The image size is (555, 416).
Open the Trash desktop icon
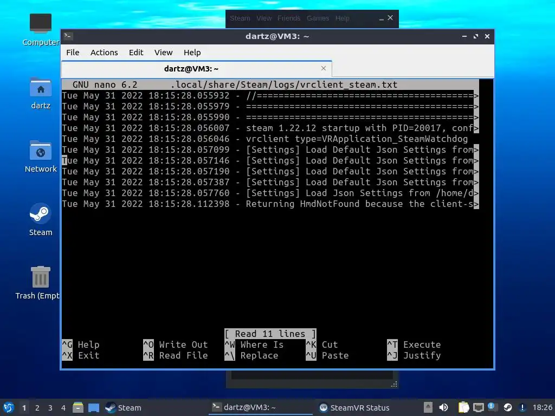pyautogui.click(x=38, y=283)
